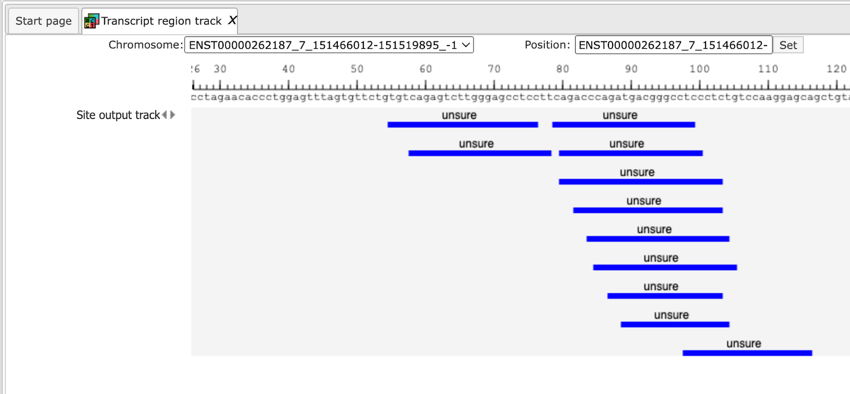This screenshot has width=850, height=394.
Task: Select the Transcript region track tab
Action: tap(160, 21)
